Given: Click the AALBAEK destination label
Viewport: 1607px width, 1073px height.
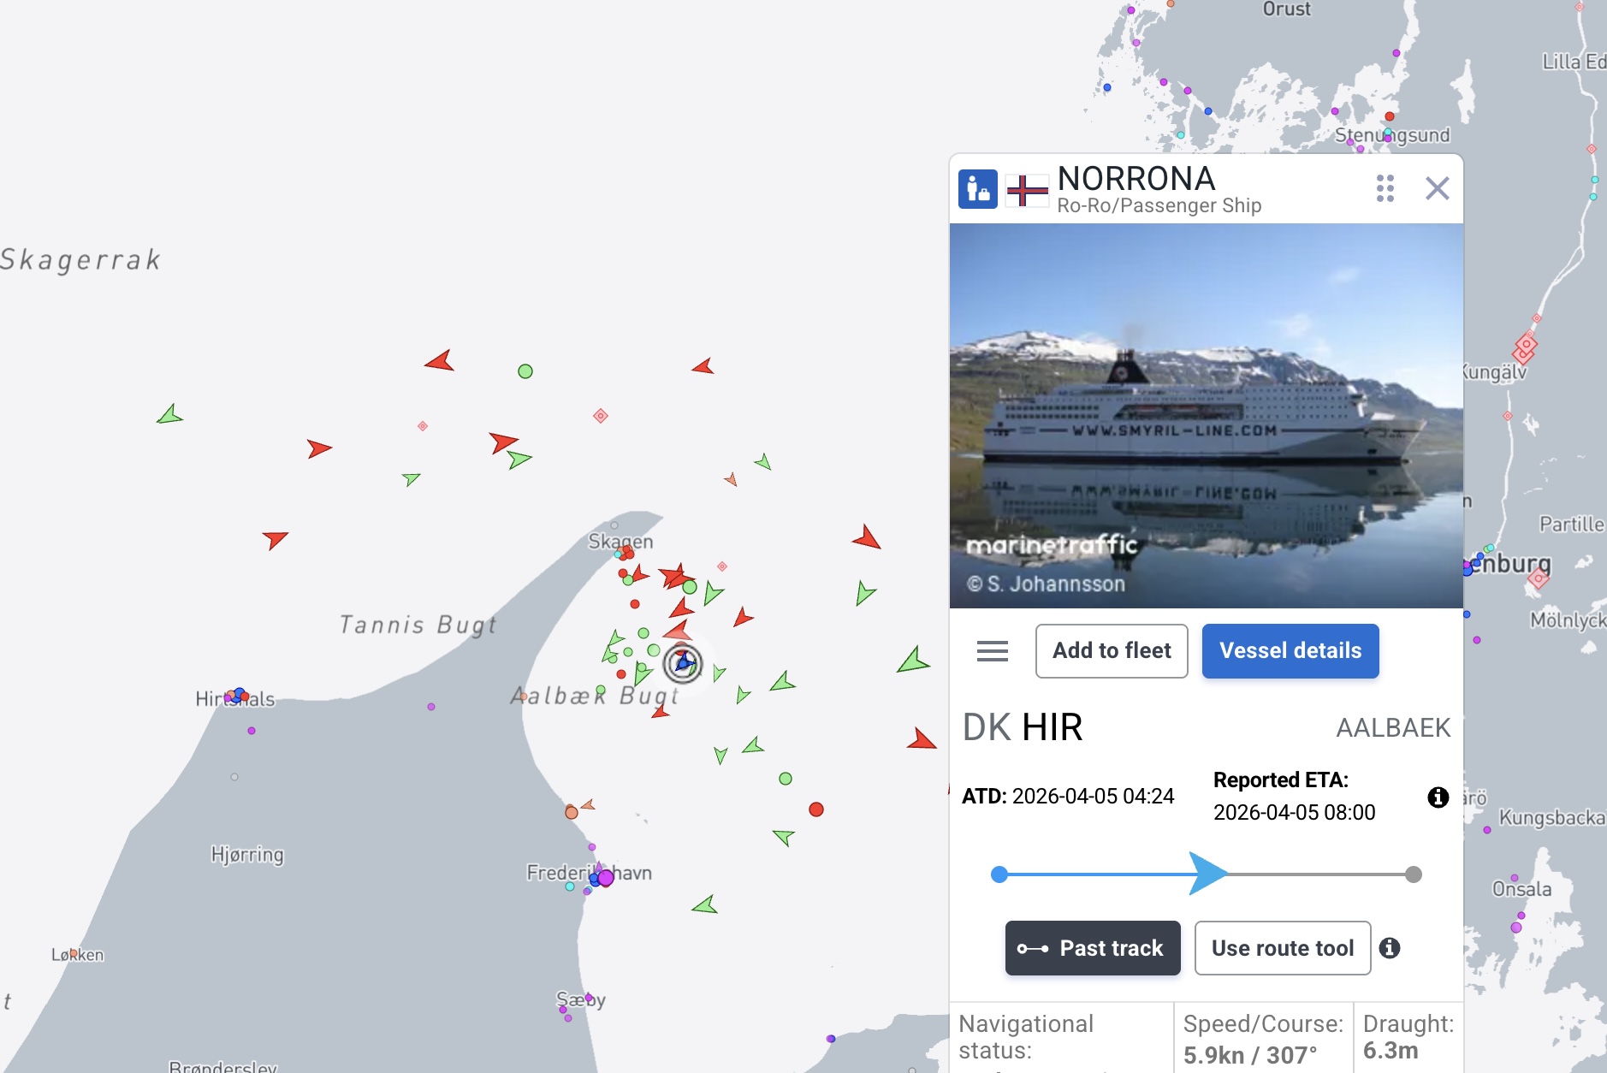Looking at the screenshot, I should click(1392, 728).
